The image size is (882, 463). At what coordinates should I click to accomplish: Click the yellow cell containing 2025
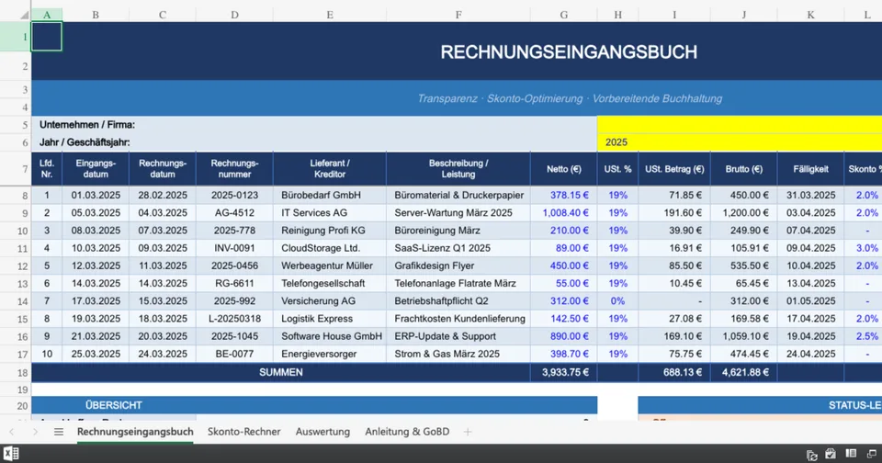pos(739,142)
